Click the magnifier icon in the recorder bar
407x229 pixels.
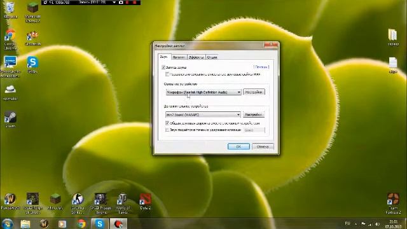pos(52,3)
